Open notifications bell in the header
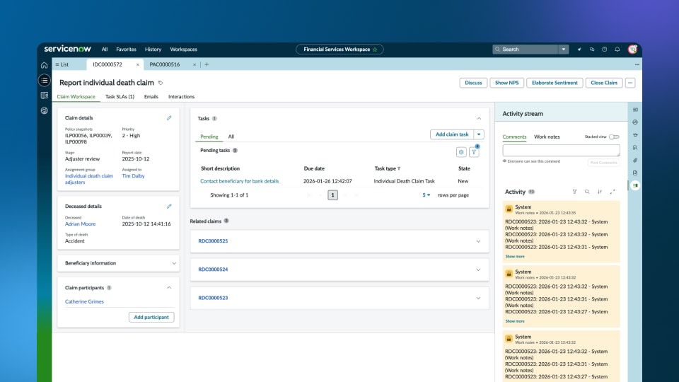679x382 pixels. [617, 50]
